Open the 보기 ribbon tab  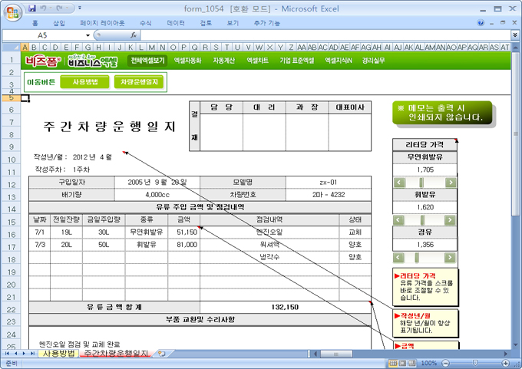tap(233, 23)
